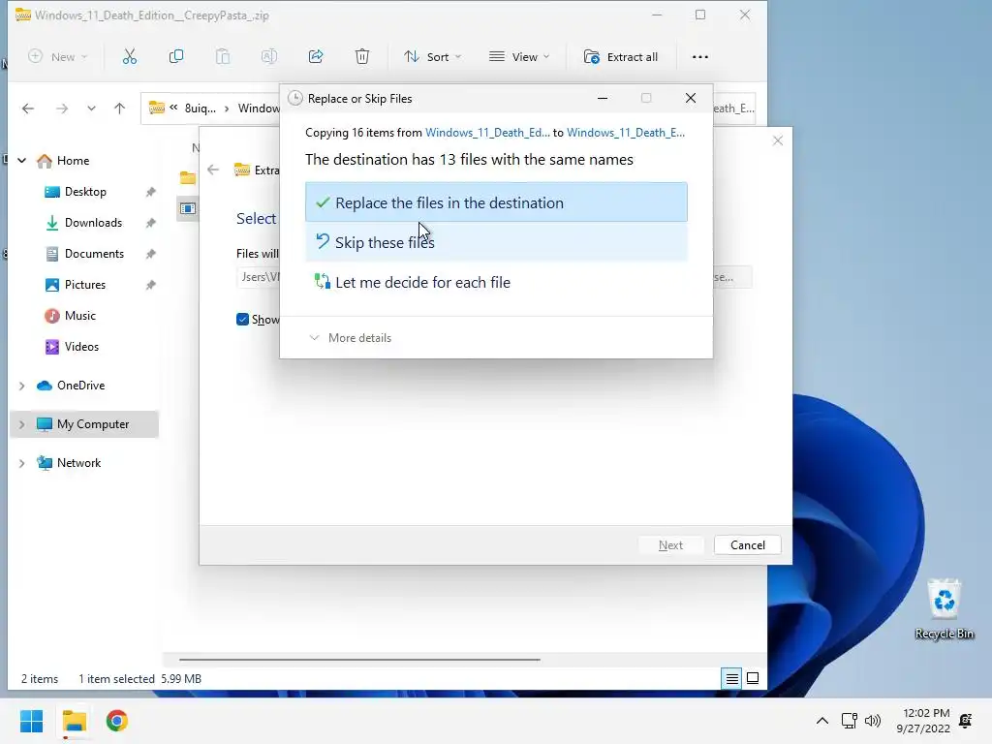The height and width of the screenshot is (744, 992).
Task: Open Google Chrome from taskbar
Action: [x=116, y=721]
